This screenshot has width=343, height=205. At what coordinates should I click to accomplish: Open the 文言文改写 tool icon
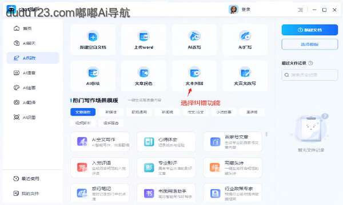245,72
